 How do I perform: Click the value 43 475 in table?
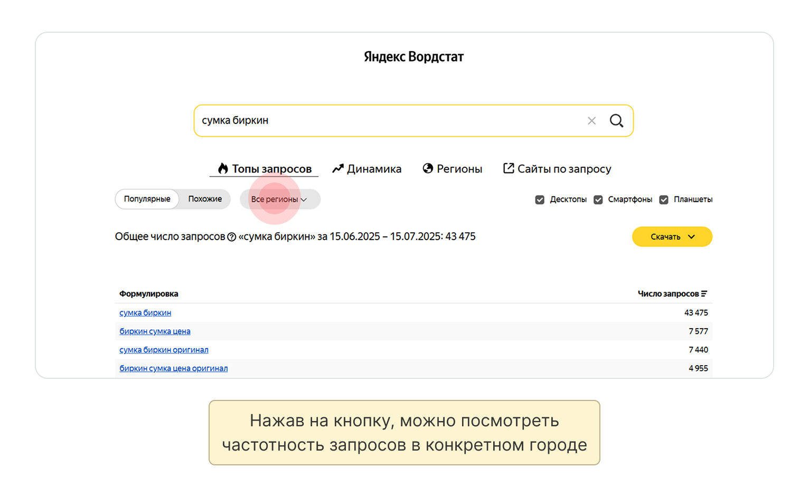pyautogui.click(x=696, y=313)
